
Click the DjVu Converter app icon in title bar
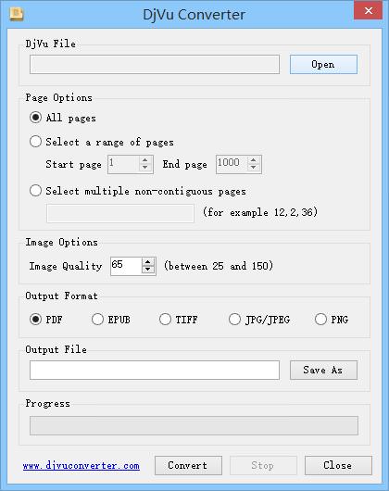pos(17,14)
